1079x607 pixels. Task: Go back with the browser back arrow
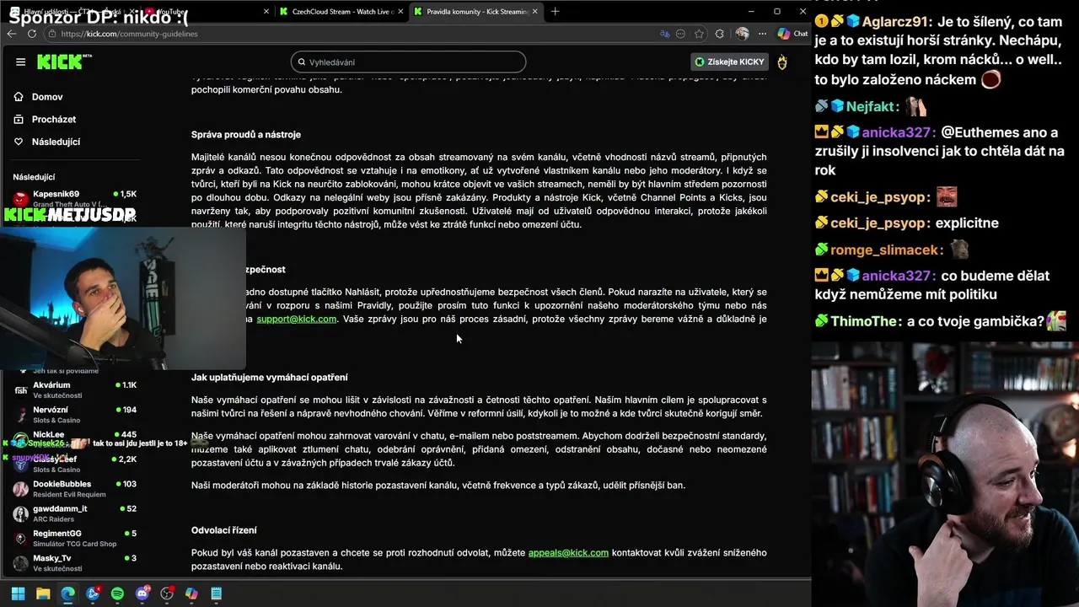pyautogui.click(x=11, y=34)
